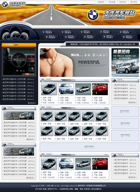Click the large BMW emblem in banner

(x=93, y=15)
